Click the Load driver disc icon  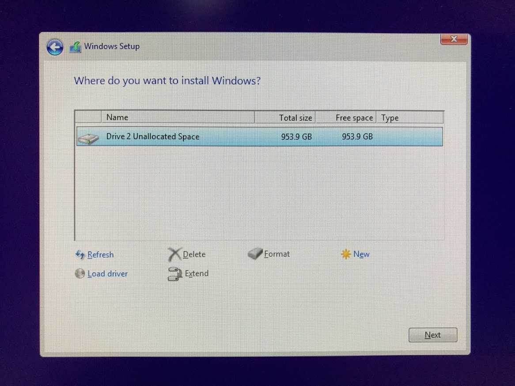coord(80,274)
